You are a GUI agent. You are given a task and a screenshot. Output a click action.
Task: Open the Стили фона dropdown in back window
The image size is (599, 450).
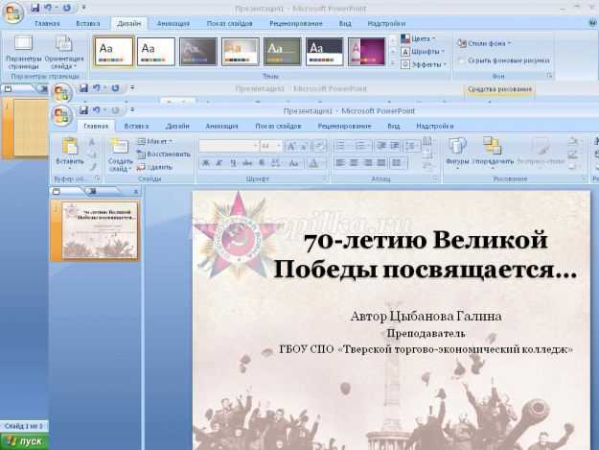tap(484, 43)
